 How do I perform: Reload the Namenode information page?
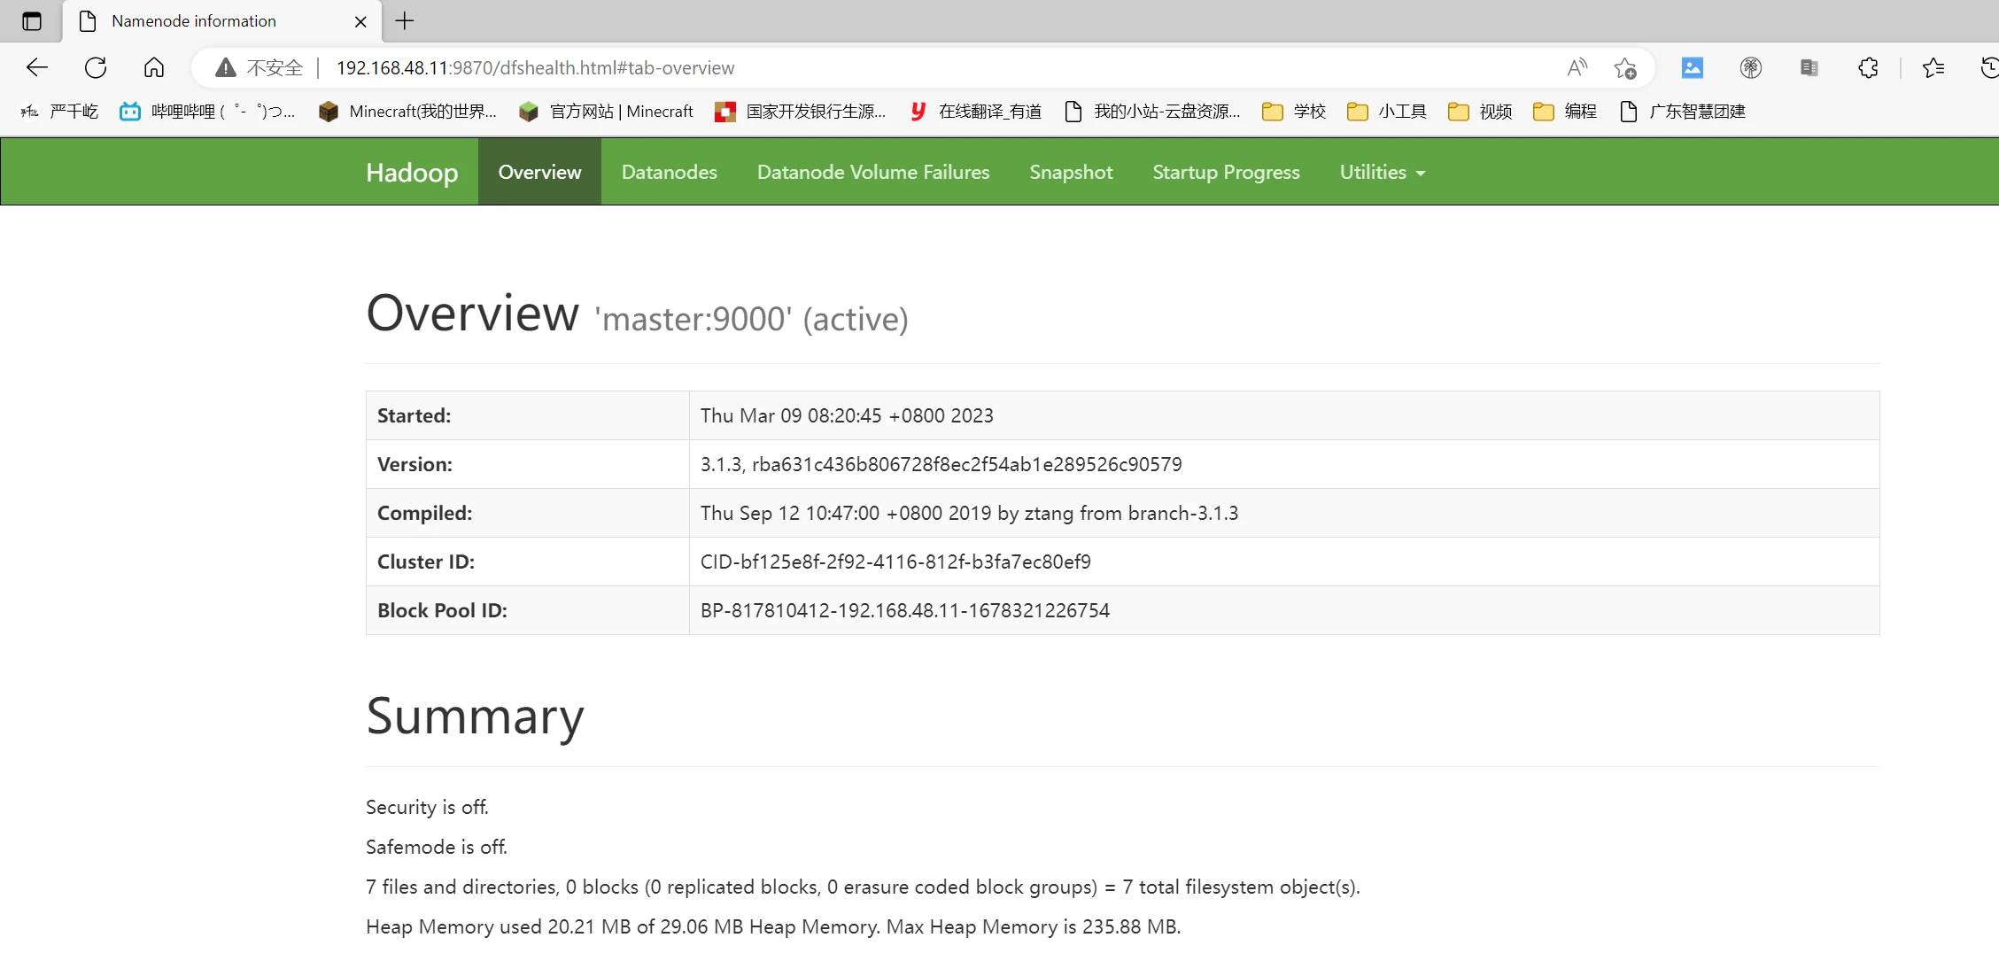[x=96, y=67]
